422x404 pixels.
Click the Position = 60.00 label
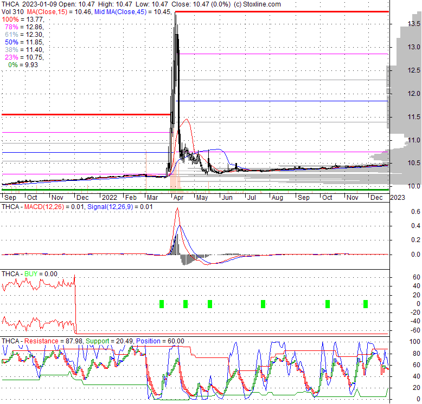pos(160,341)
